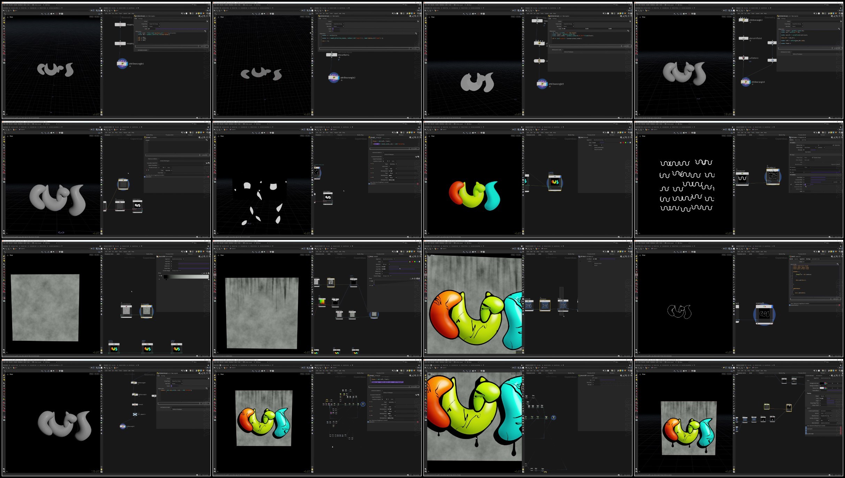845x478 pixels.
Task: Click the upper resample node above attribwrangle1
Action: [120, 24]
